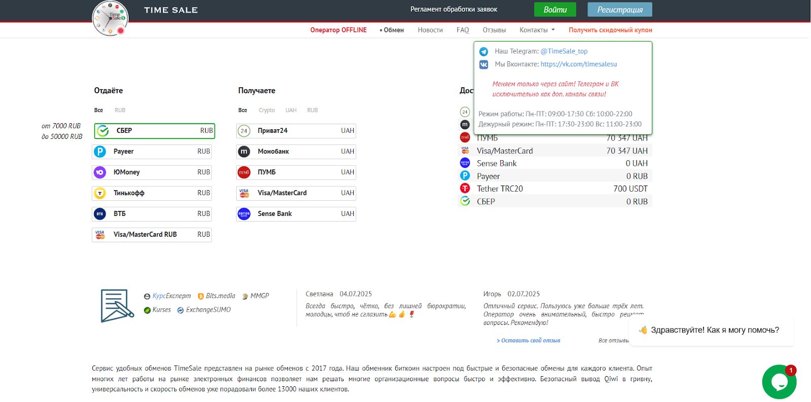Click the Telegram icon in contacts popup
This screenshot has width=811, height=402.
pos(484,52)
